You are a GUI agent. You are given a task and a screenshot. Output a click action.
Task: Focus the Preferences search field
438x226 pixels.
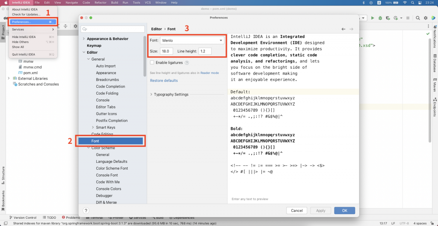112,29
